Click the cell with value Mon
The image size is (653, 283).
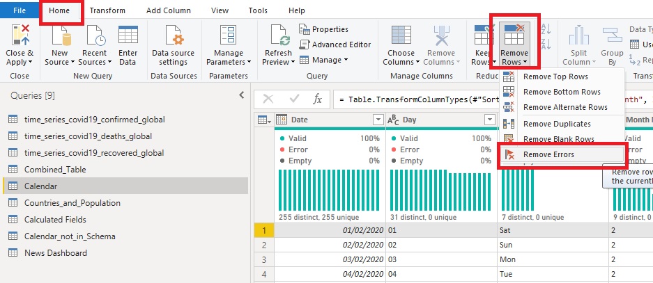click(x=553, y=259)
